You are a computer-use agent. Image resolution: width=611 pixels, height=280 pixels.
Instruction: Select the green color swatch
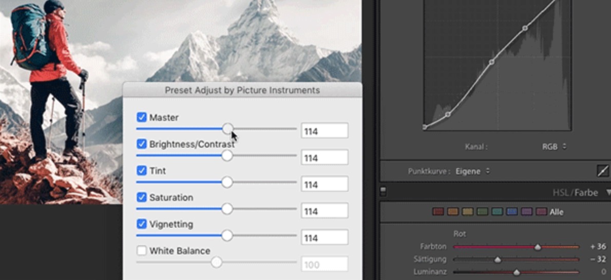482,211
